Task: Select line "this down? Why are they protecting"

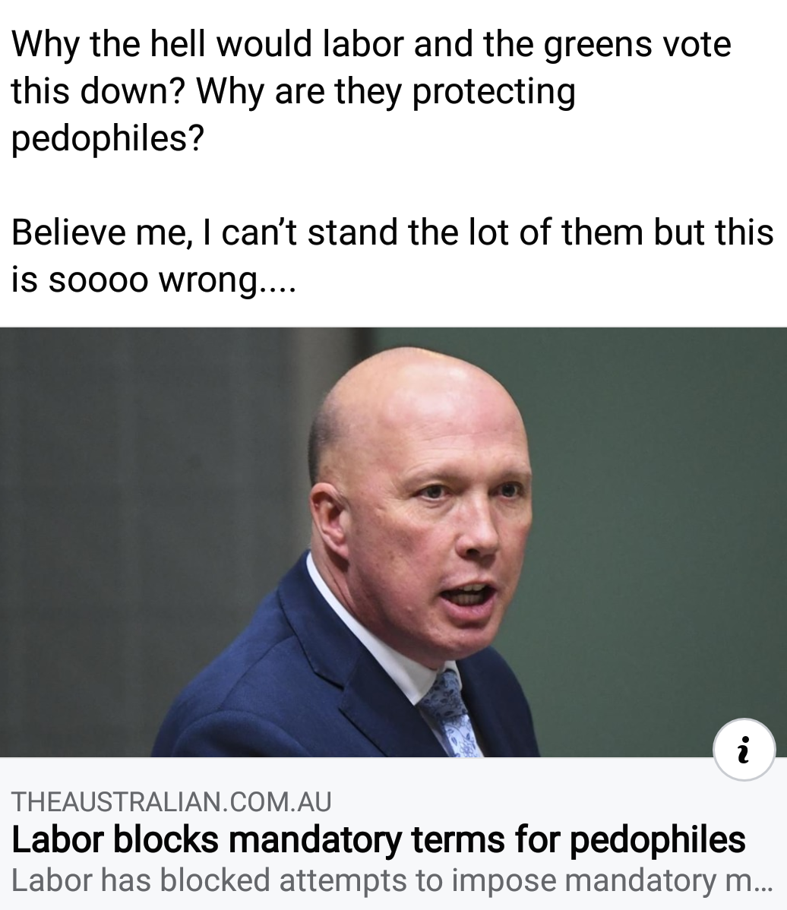Action: tap(294, 93)
